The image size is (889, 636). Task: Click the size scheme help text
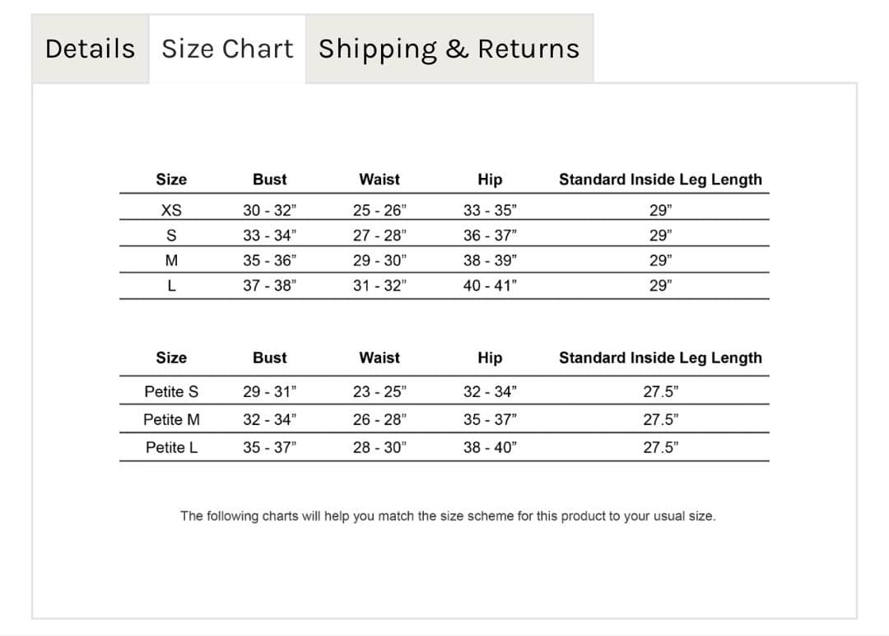(x=448, y=517)
